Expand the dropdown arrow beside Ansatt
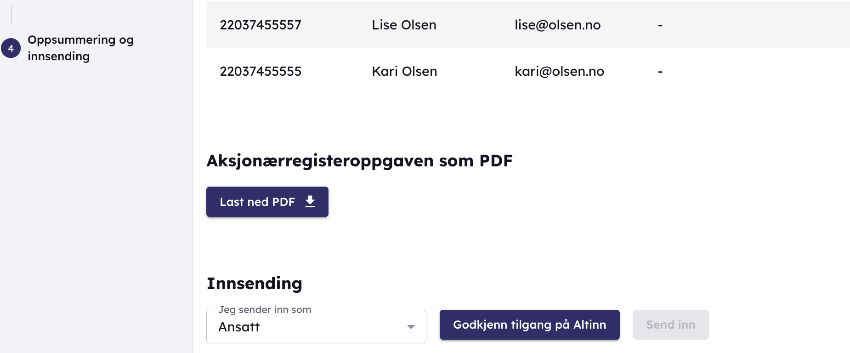 (411, 327)
